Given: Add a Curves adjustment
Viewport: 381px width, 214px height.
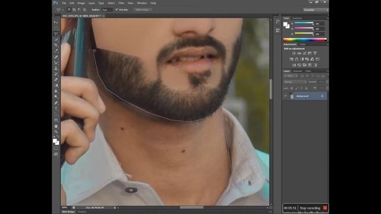Looking at the screenshot, I should pyautogui.click(x=304, y=53).
